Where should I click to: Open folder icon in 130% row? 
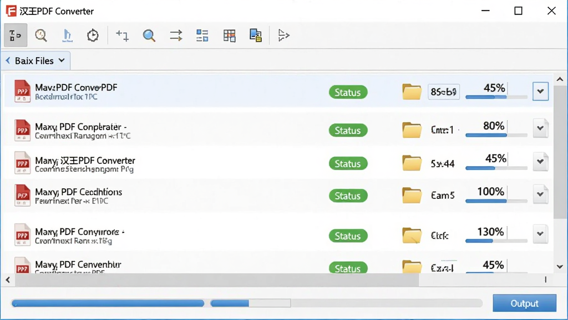(412, 236)
